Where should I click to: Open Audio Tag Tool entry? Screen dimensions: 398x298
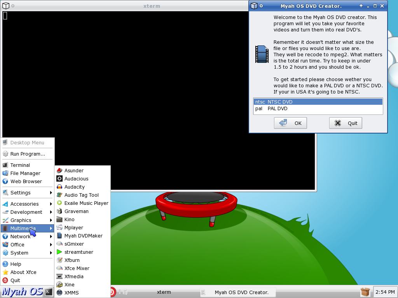click(x=82, y=195)
